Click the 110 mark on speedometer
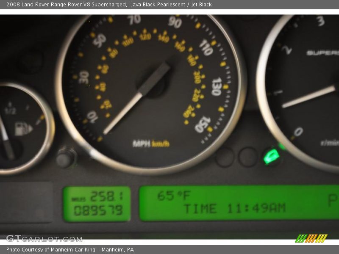 click(206, 47)
